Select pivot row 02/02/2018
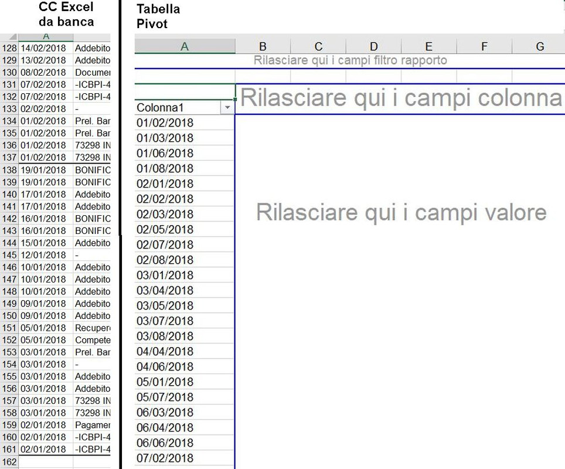565x469 pixels. click(x=185, y=199)
